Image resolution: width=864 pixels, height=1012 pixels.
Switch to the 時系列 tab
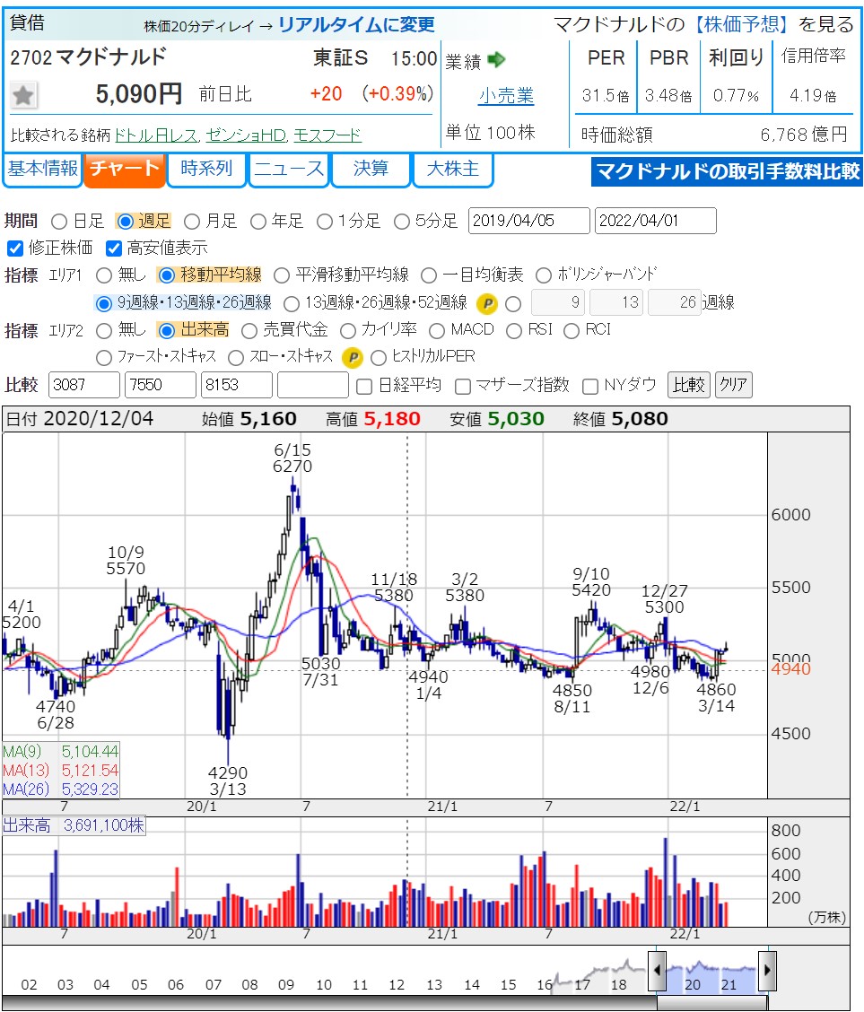pos(206,170)
